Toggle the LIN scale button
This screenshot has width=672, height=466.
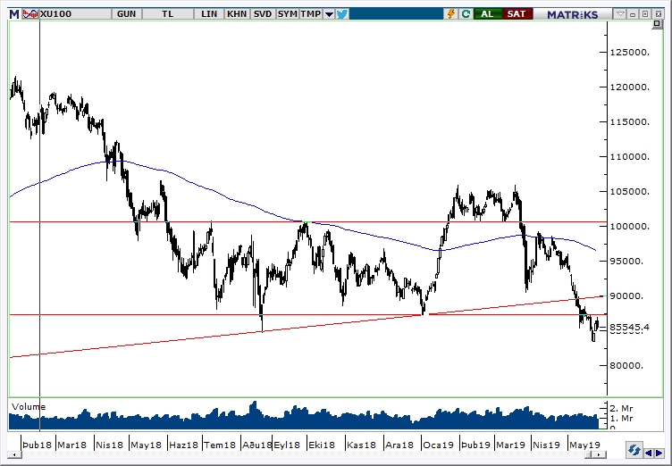pyautogui.click(x=209, y=14)
